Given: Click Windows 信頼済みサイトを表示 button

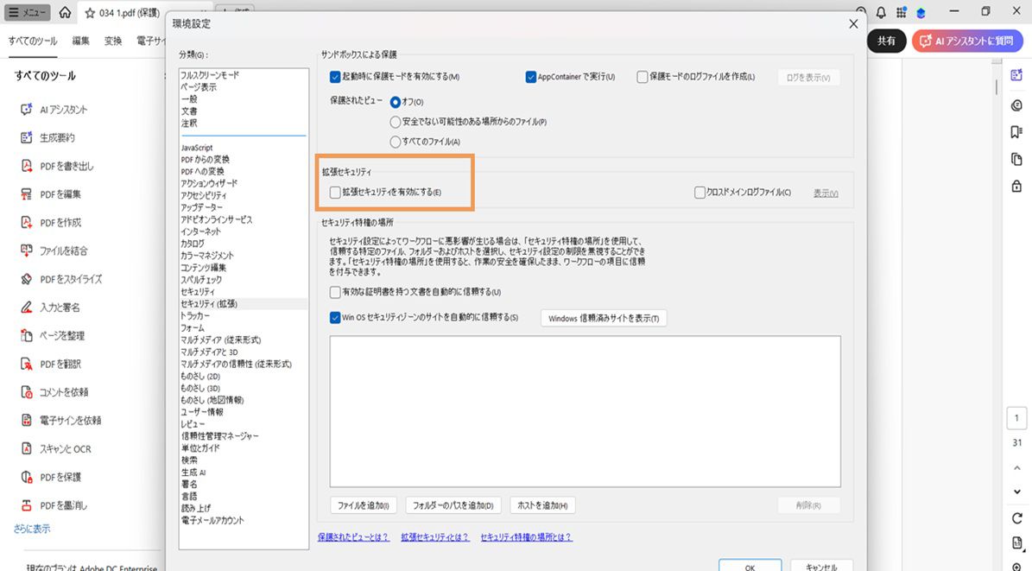Looking at the screenshot, I should [604, 318].
